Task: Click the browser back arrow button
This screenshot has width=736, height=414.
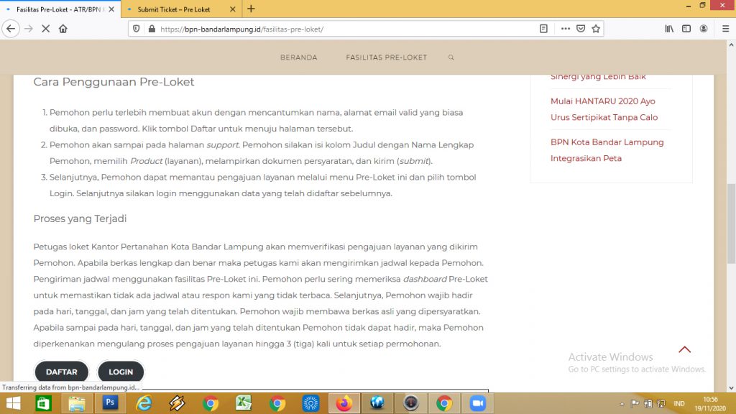Action: (10, 29)
